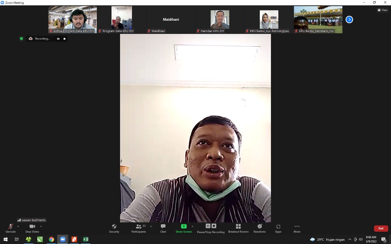This screenshot has width=391, height=244.
Task: Open the View layout menu
Action: click(382, 10)
